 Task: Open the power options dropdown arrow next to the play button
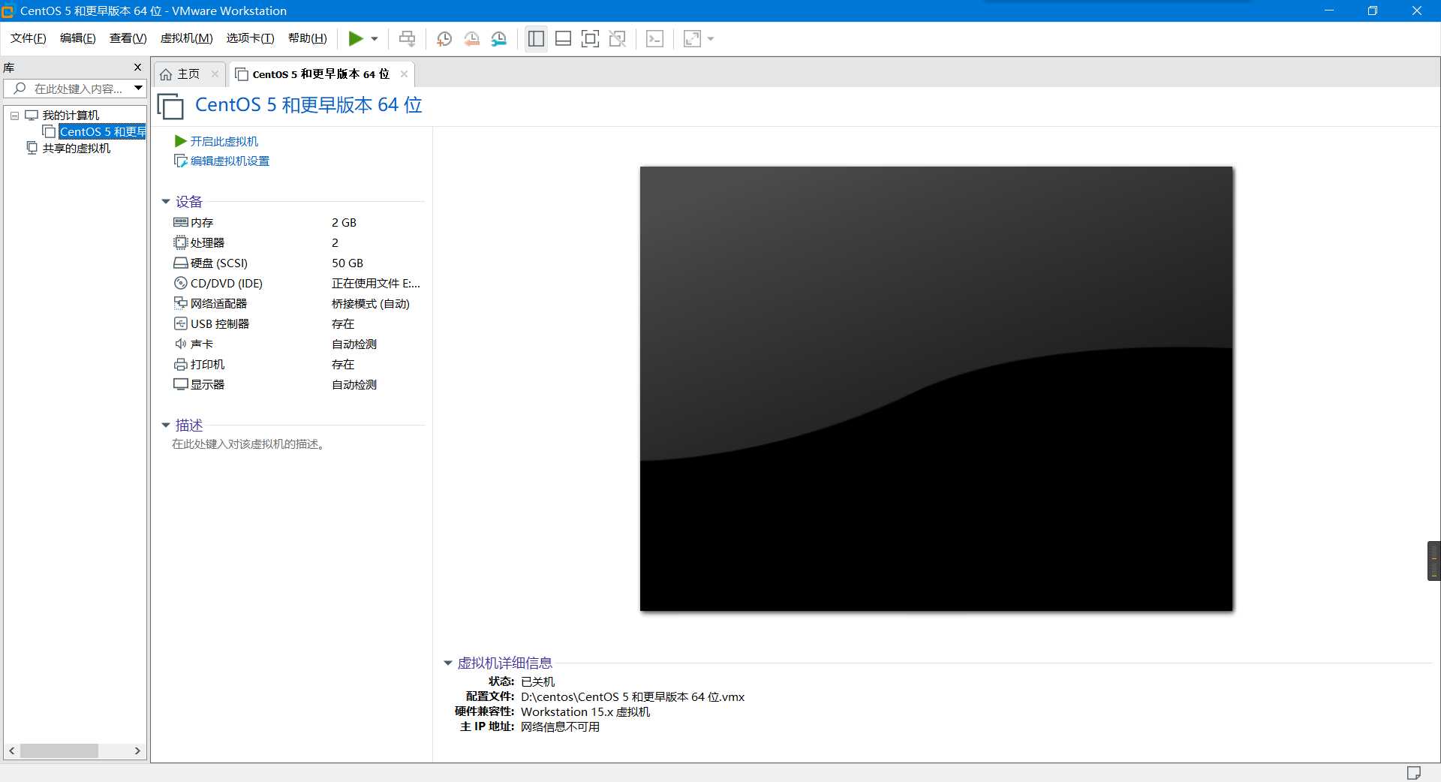pyautogui.click(x=375, y=39)
